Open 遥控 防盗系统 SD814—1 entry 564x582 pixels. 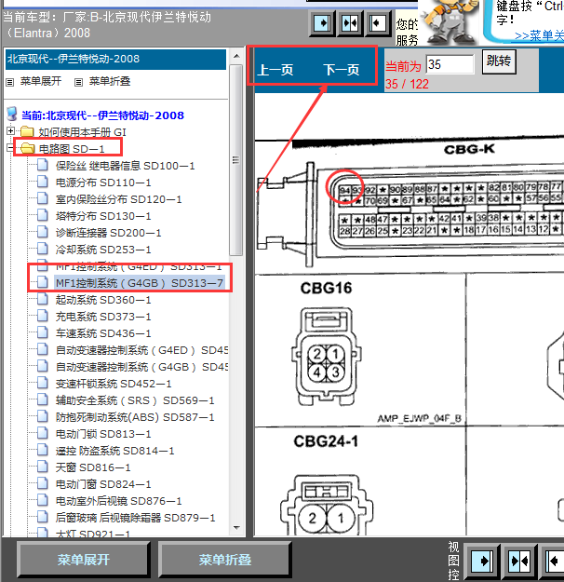[x=115, y=451]
